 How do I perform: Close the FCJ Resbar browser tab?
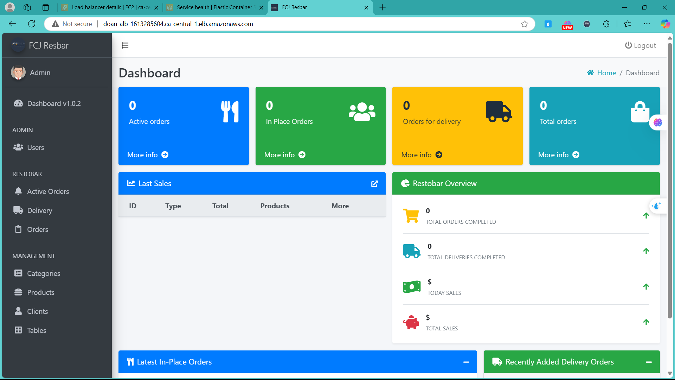(x=366, y=7)
